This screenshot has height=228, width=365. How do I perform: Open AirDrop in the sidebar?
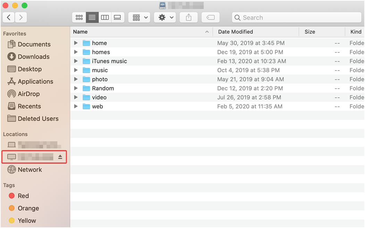[24, 94]
